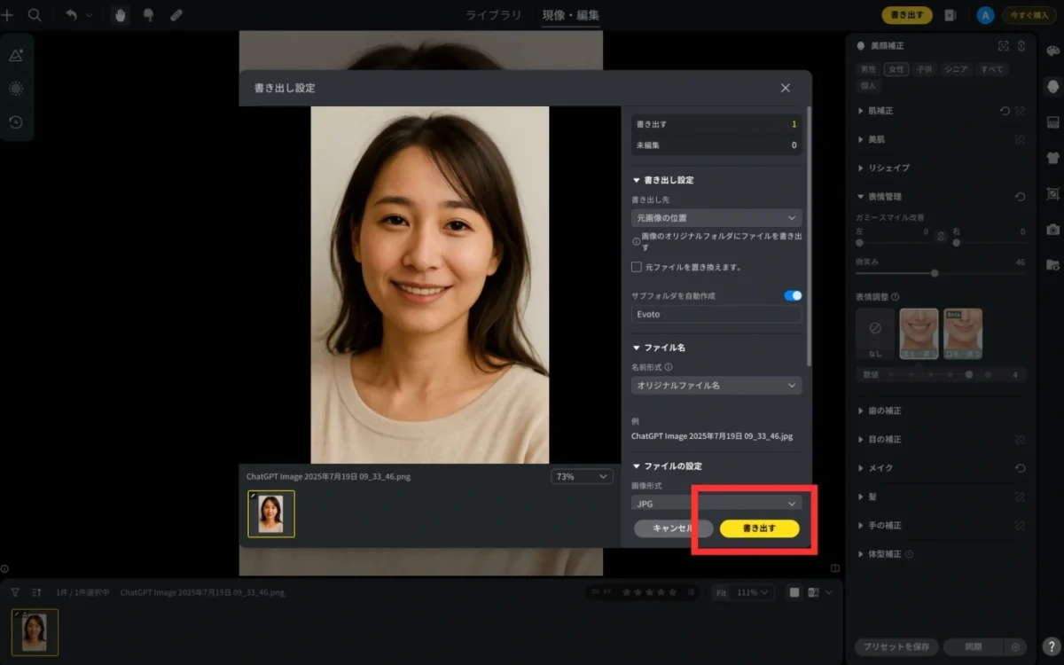Expand the 歯の補正 section
The image size is (1064, 665).
(x=880, y=411)
